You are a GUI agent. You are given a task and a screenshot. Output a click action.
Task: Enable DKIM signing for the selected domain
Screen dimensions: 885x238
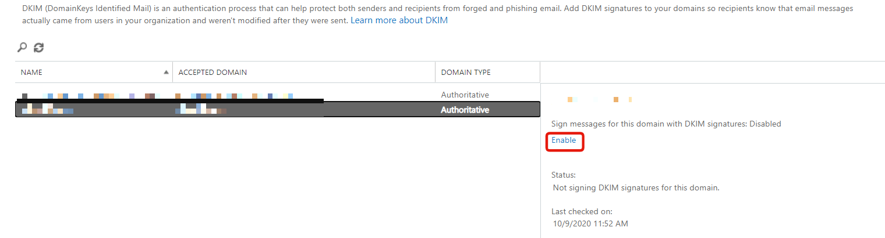click(x=564, y=140)
